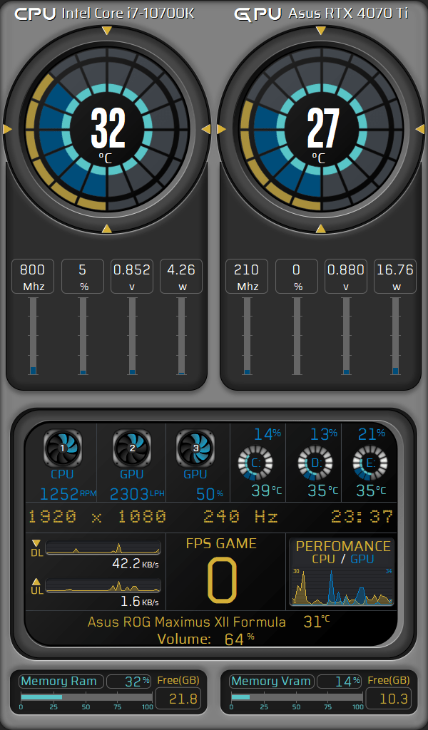
Task: Click the GPU 16.76 w power readout
Action: pyautogui.click(x=396, y=277)
